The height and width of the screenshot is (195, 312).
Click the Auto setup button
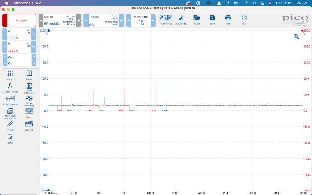[x=181, y=19]
